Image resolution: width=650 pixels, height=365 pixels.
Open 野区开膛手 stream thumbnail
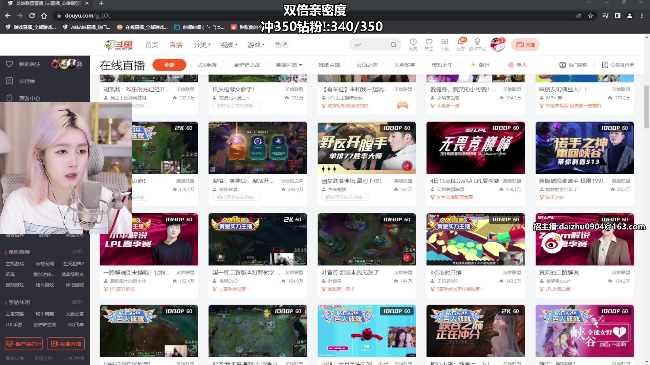tap(367, 148)
